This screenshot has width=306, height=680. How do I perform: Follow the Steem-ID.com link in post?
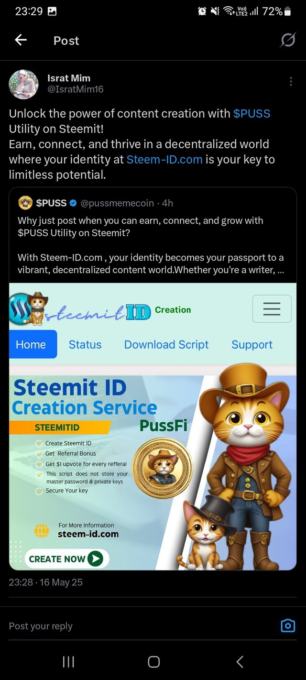(x=164, y=160)
